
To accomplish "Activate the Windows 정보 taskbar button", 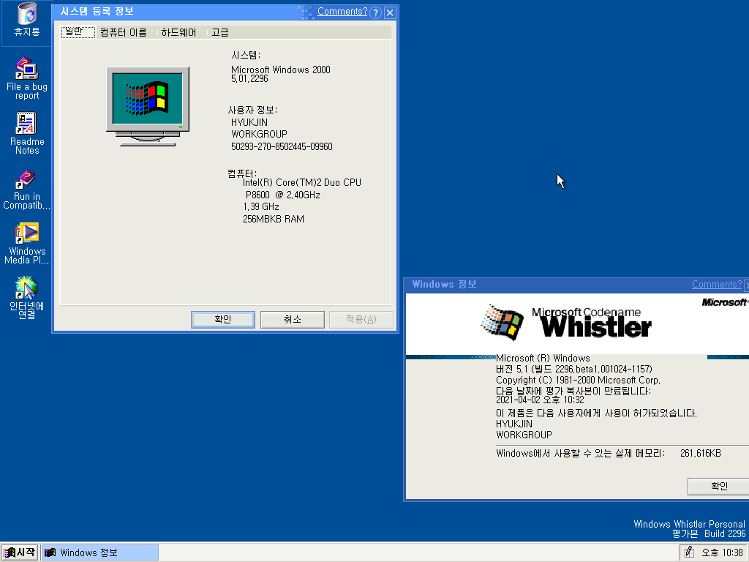I will click(x=99, y=552).
